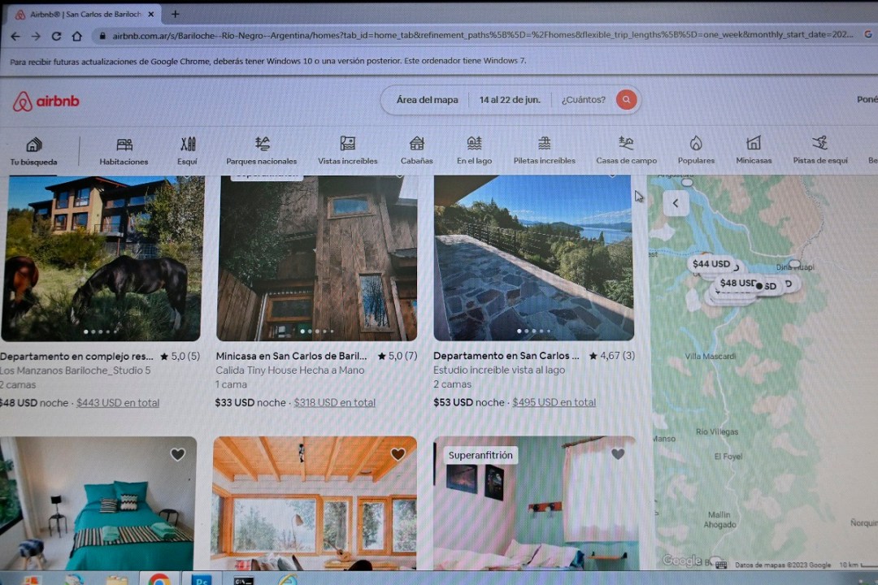The width and height of the screenshot is (878, 585).
Task: Click the red search magnifier button
Action: pyautogui.click(x=625, y=100)
